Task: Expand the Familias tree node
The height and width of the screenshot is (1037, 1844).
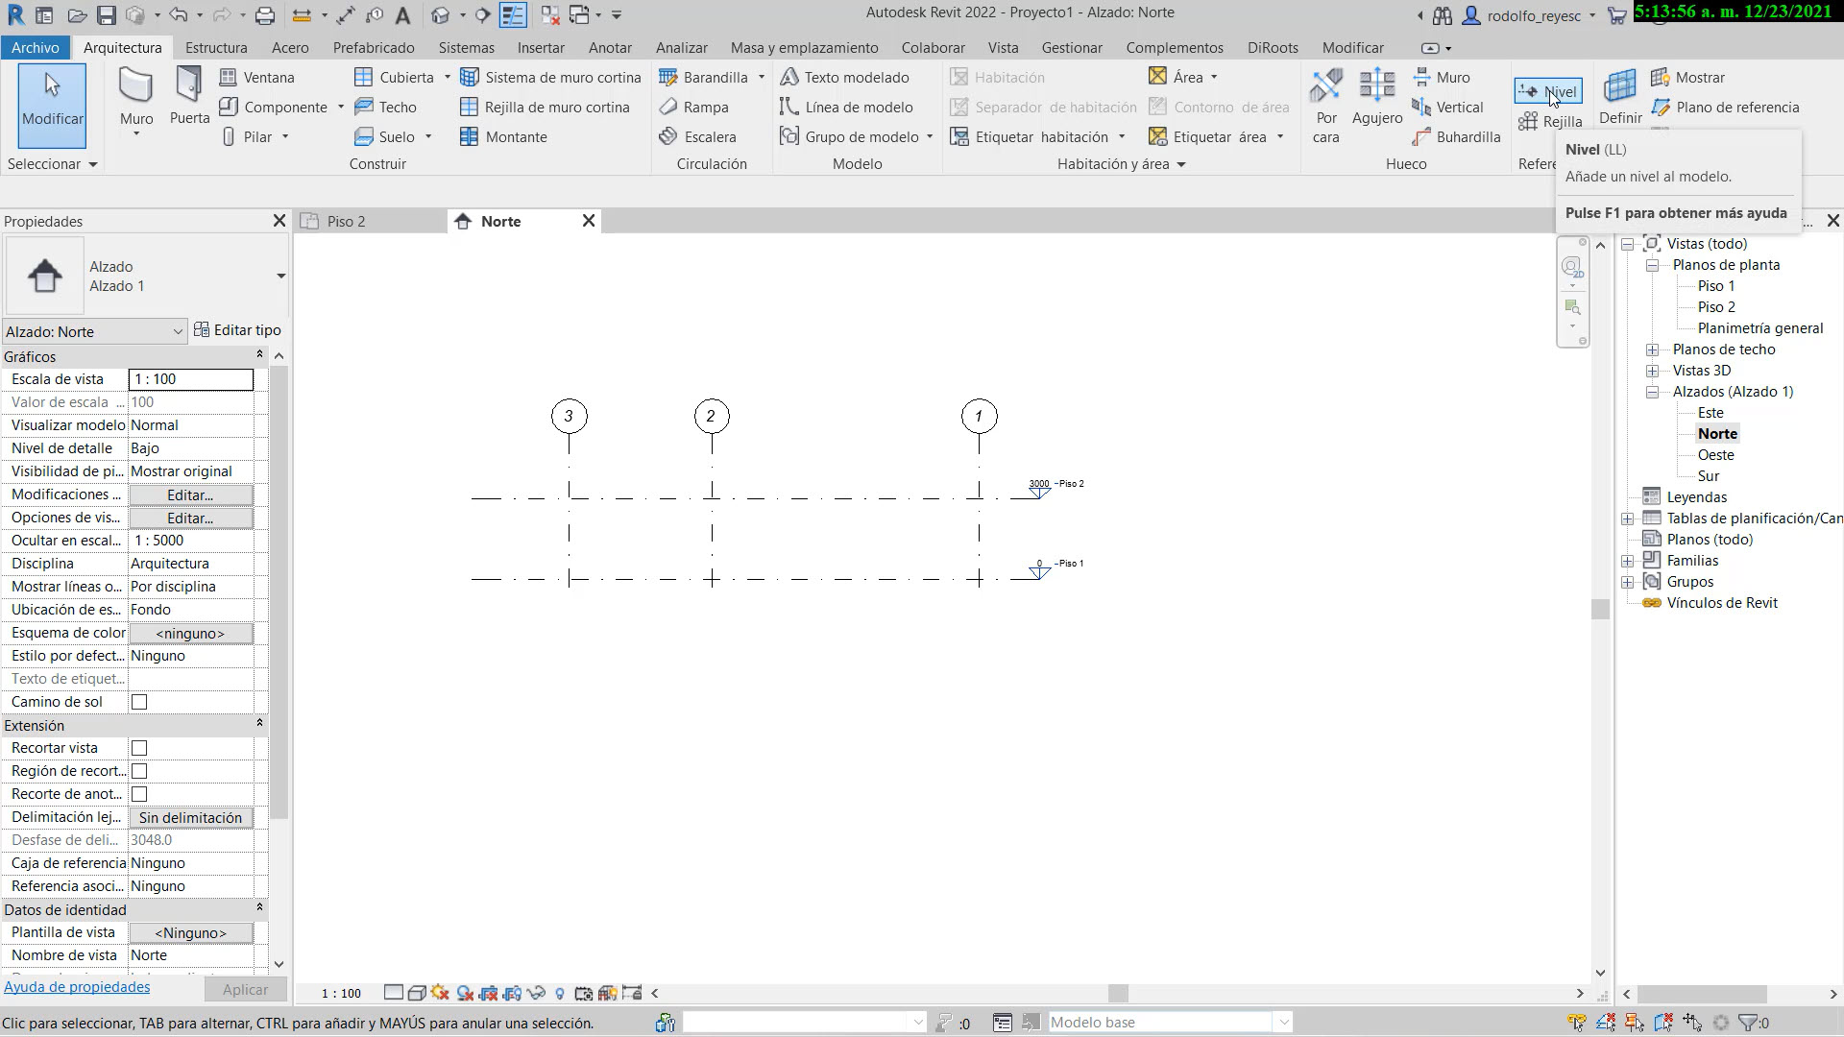Action: point(1627,561)
